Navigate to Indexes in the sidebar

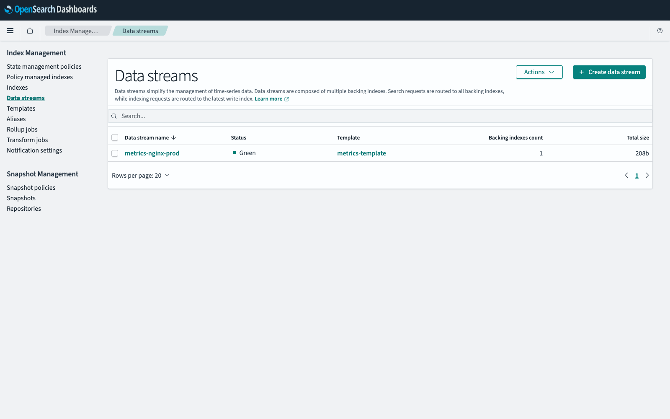(17, 88)
